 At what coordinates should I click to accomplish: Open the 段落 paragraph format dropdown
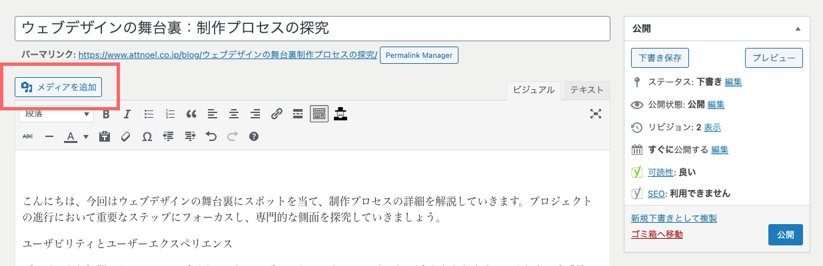tap(57, 114)
